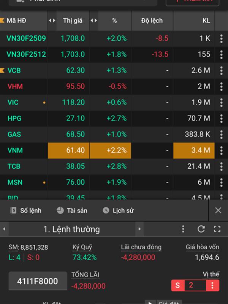This screenshot has height=304, width=228.
Task: Click the Ký Quỹ label
Action: click(82, 247)
